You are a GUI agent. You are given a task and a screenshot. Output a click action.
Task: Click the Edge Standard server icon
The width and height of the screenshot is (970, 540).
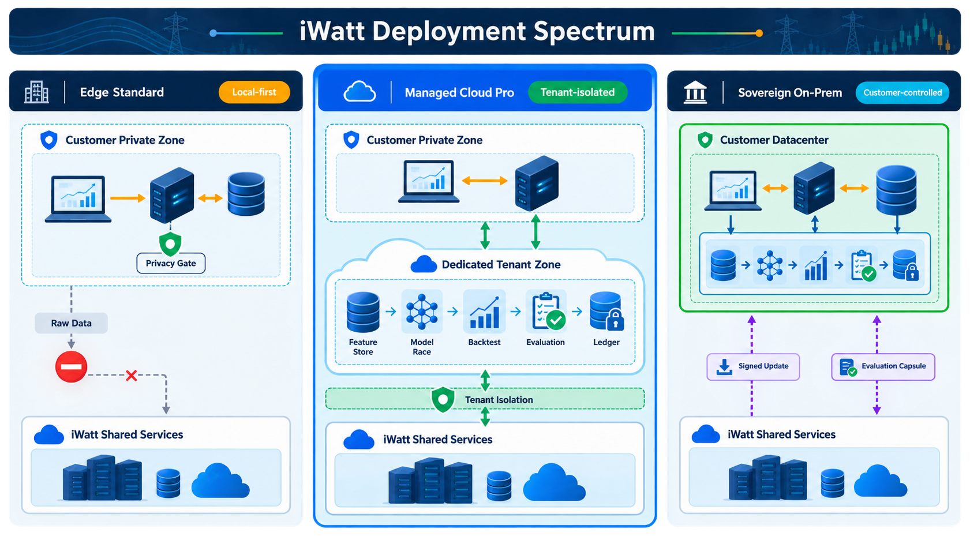[172, 195]
